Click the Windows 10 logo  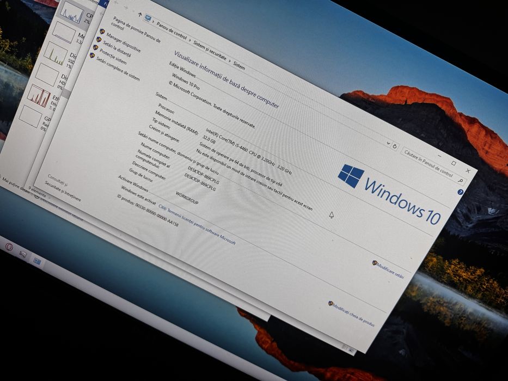click(x=389, y=194)
